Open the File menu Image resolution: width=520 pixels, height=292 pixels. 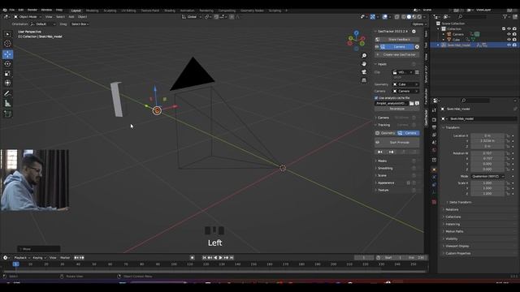click(12, 11)
